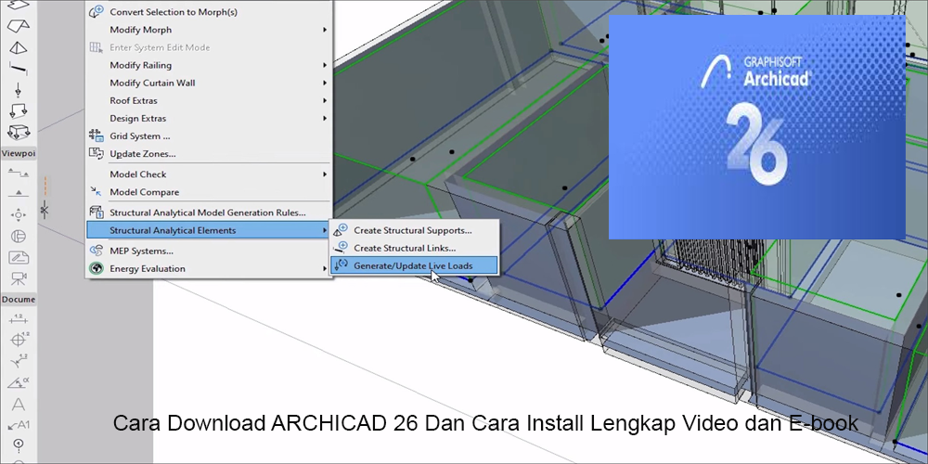Open Structural Analytical Model Generation Rules
Viewport: 928px width, 464px height.
210,213
